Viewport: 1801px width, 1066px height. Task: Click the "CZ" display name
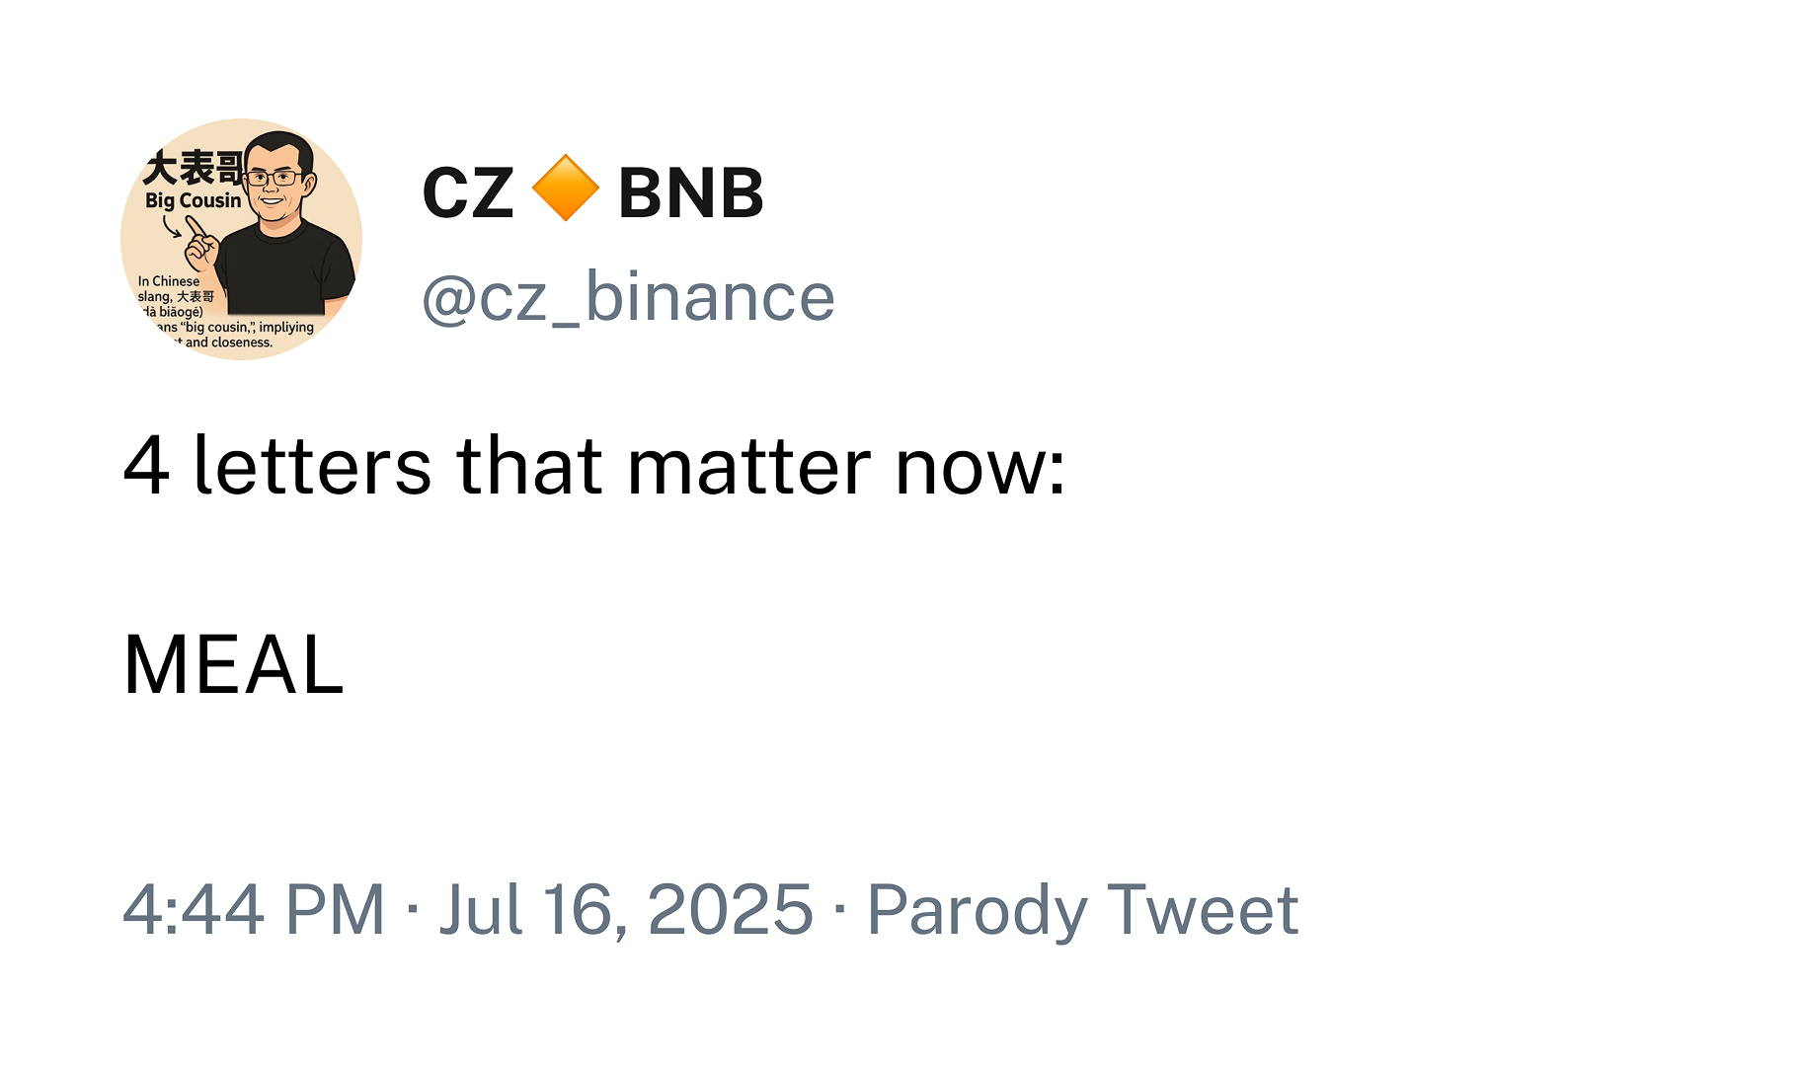(467, 193)
